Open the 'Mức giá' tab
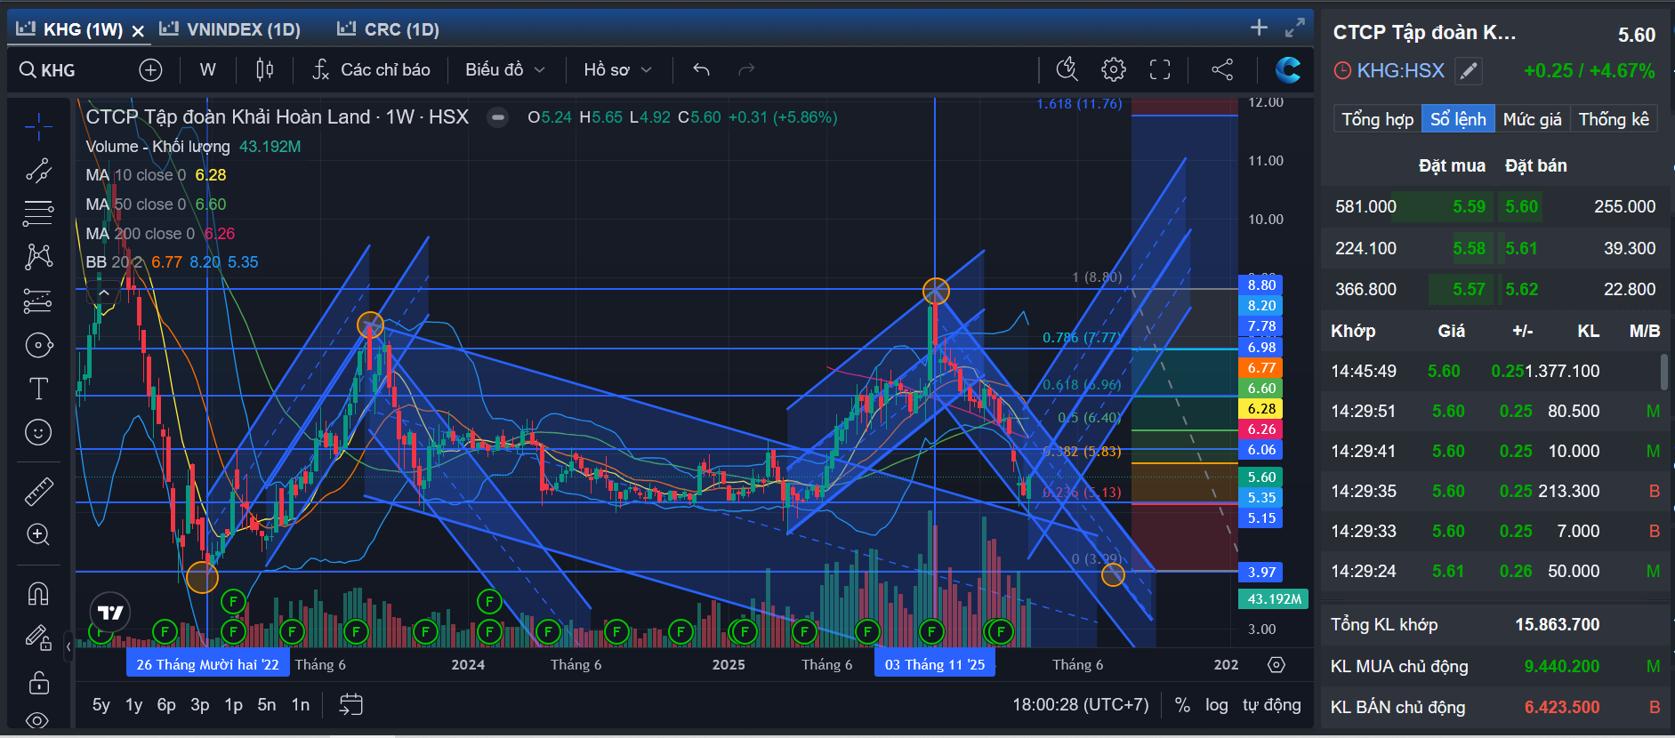 [1532, 119]
